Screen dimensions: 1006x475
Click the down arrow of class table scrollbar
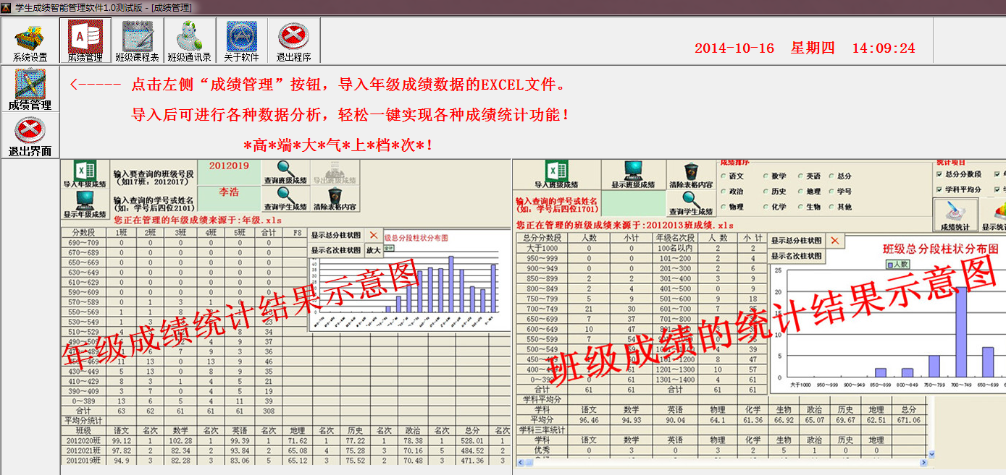(x=931, y=455)
